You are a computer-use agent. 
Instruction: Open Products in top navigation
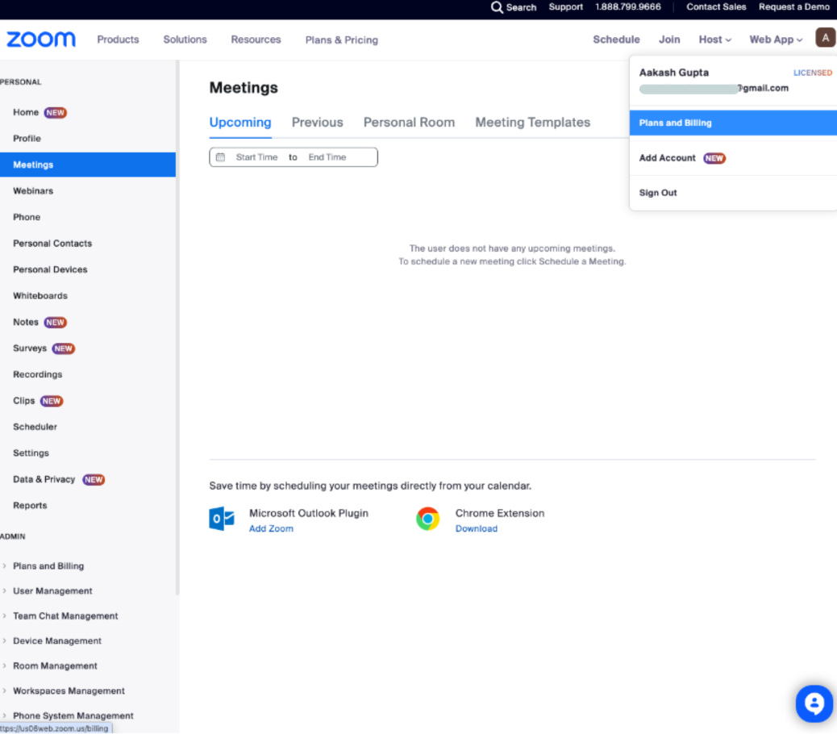click(118, 40)
